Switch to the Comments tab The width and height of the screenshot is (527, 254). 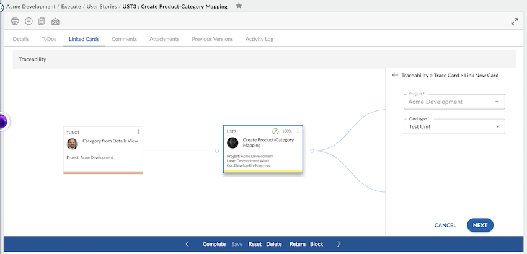124,39
